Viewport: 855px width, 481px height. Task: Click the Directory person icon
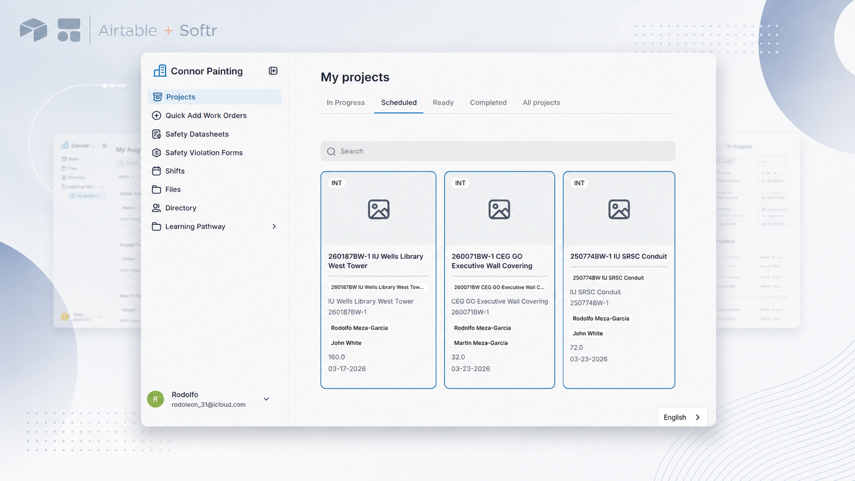tap(156, 208)
